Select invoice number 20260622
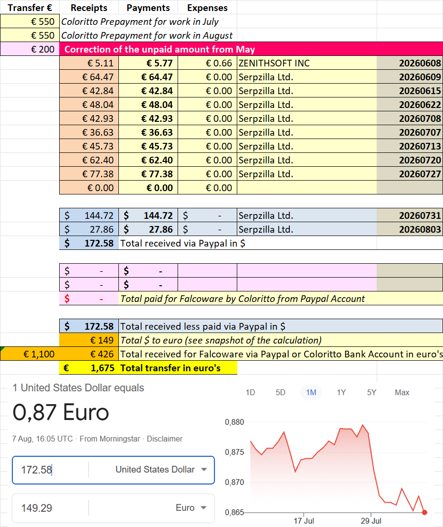This screenshot has width=443, height=527. click(410, 105)
